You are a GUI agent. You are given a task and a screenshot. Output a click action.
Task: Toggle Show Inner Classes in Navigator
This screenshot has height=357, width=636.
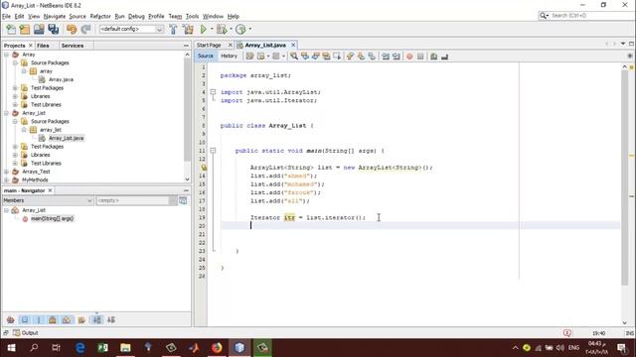tap(67, 319)
